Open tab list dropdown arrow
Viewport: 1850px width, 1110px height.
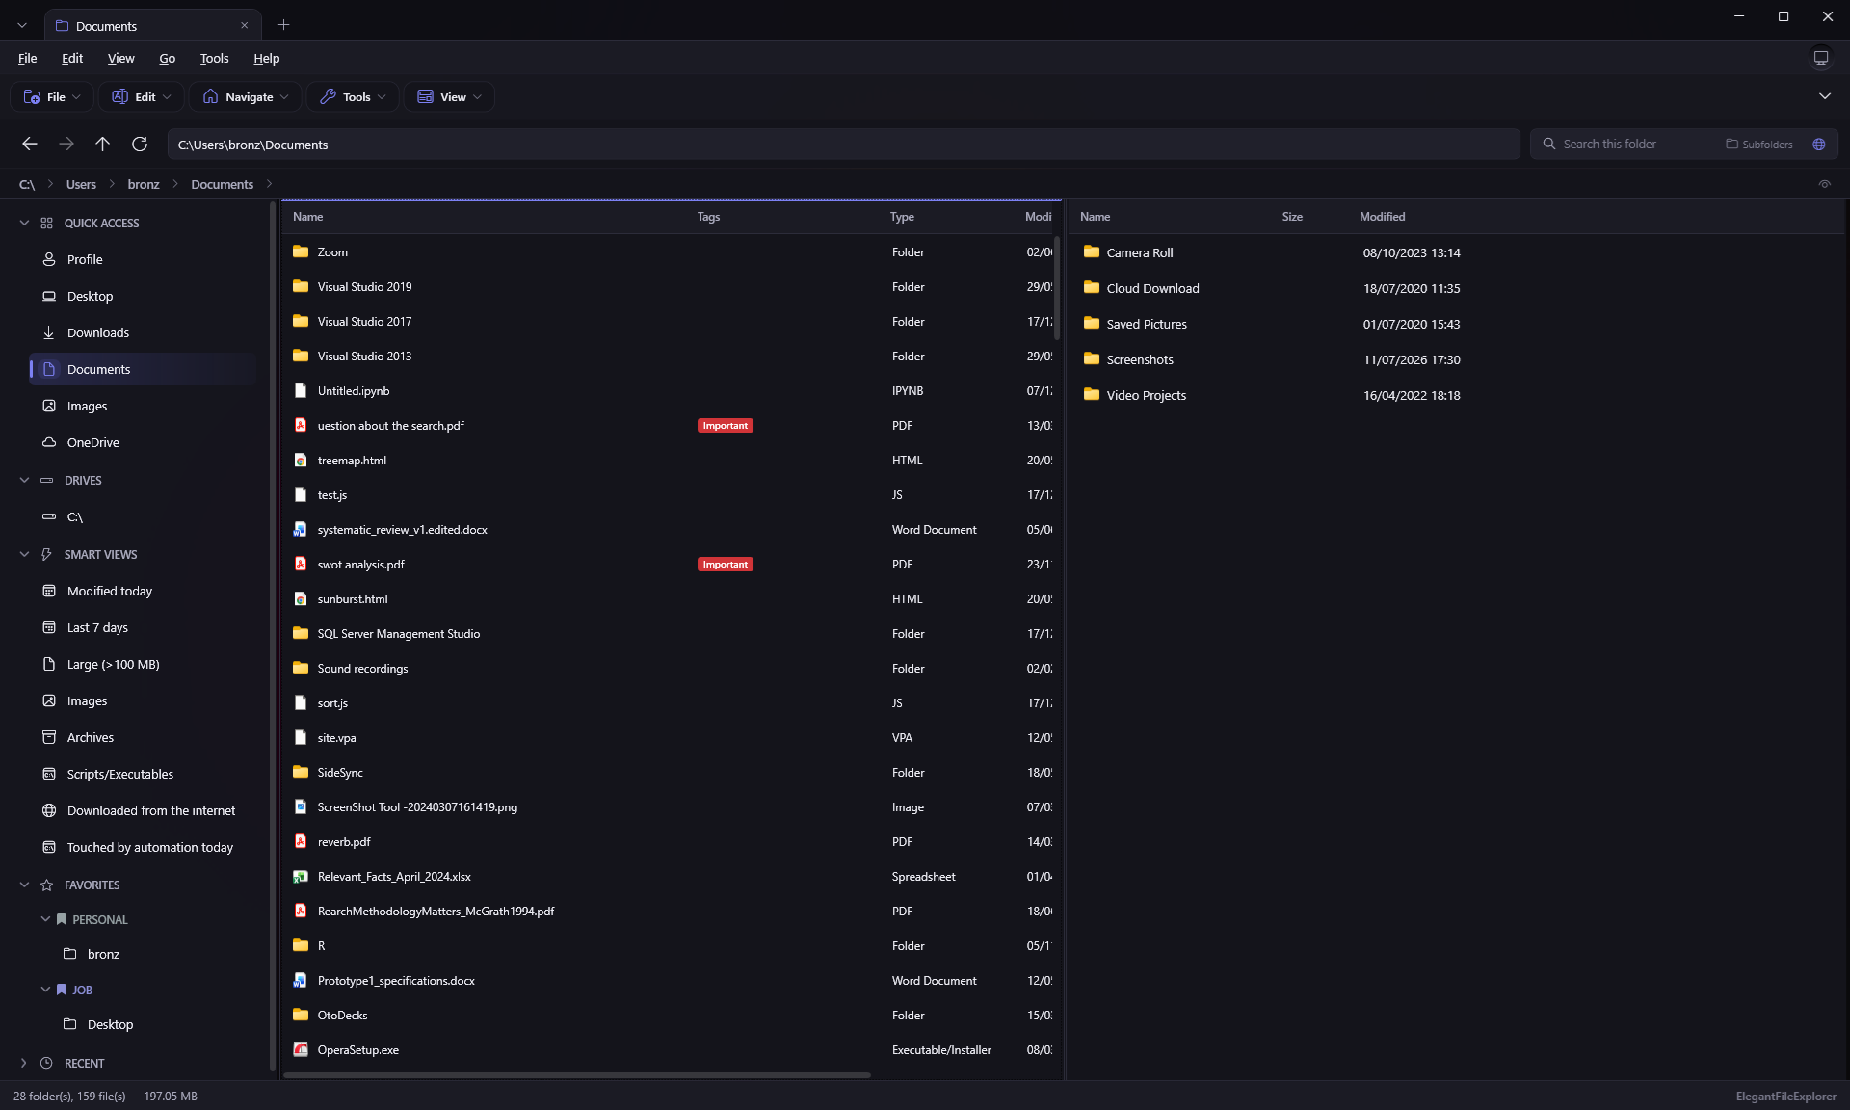coord(22,26)
